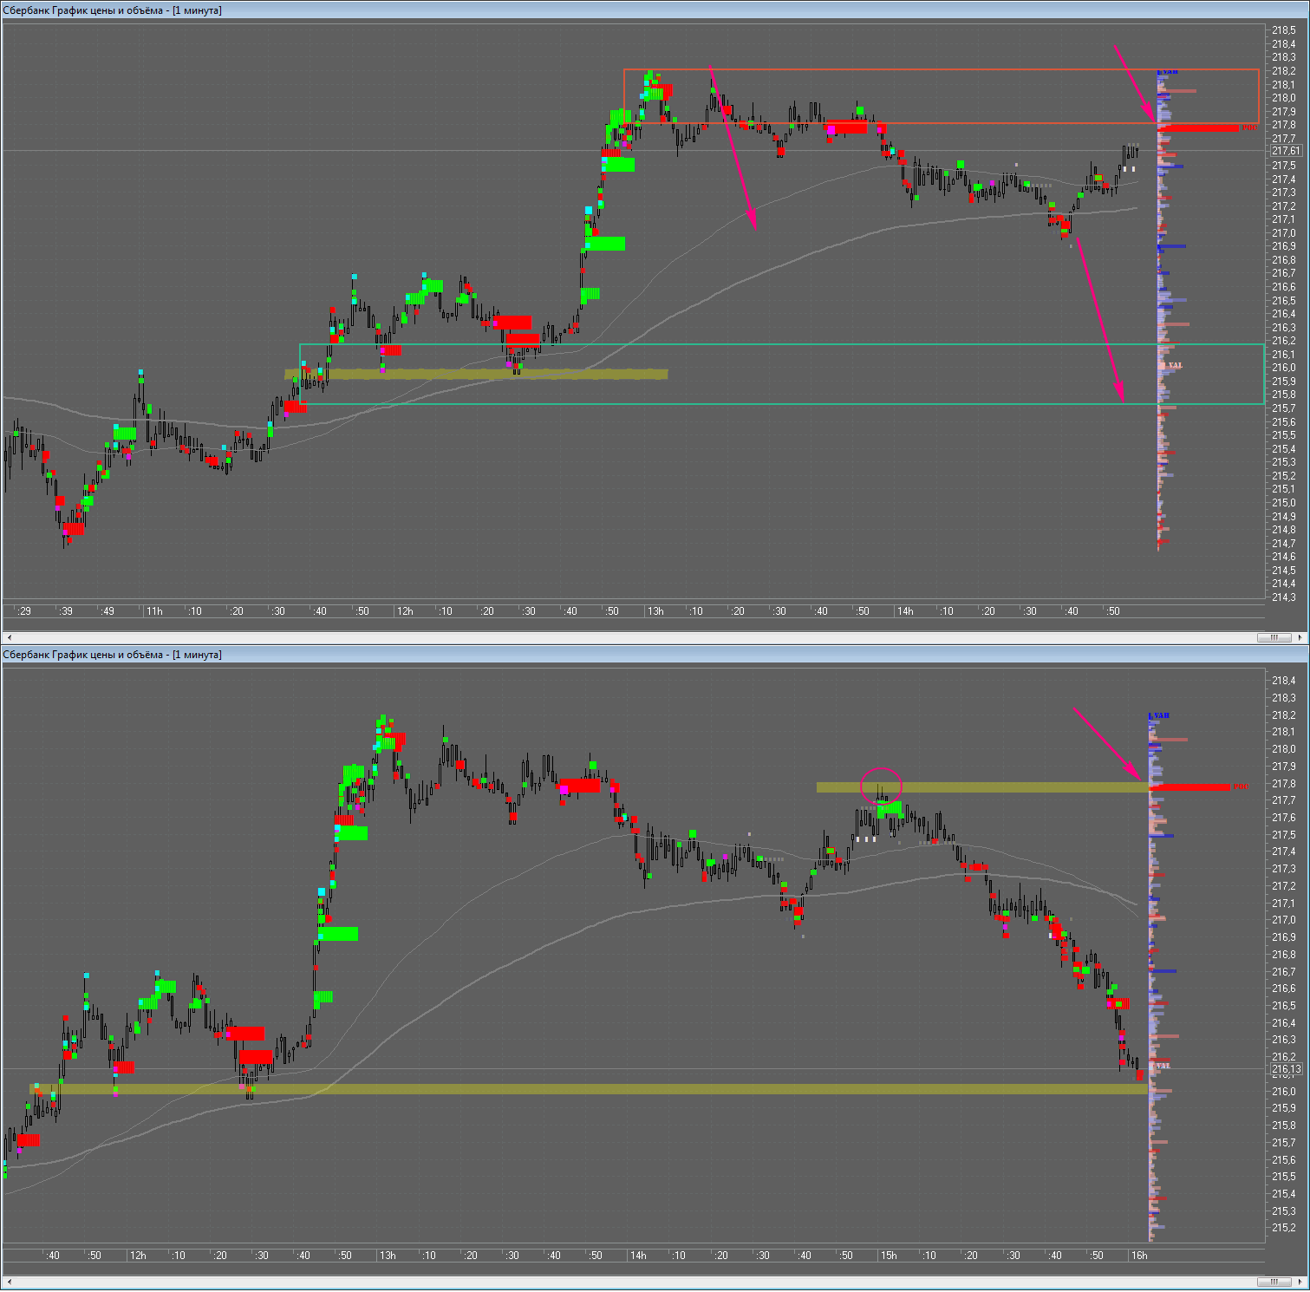
Task: Click the VAL marker on top chart volume profile
Action: pos(1175,366)
